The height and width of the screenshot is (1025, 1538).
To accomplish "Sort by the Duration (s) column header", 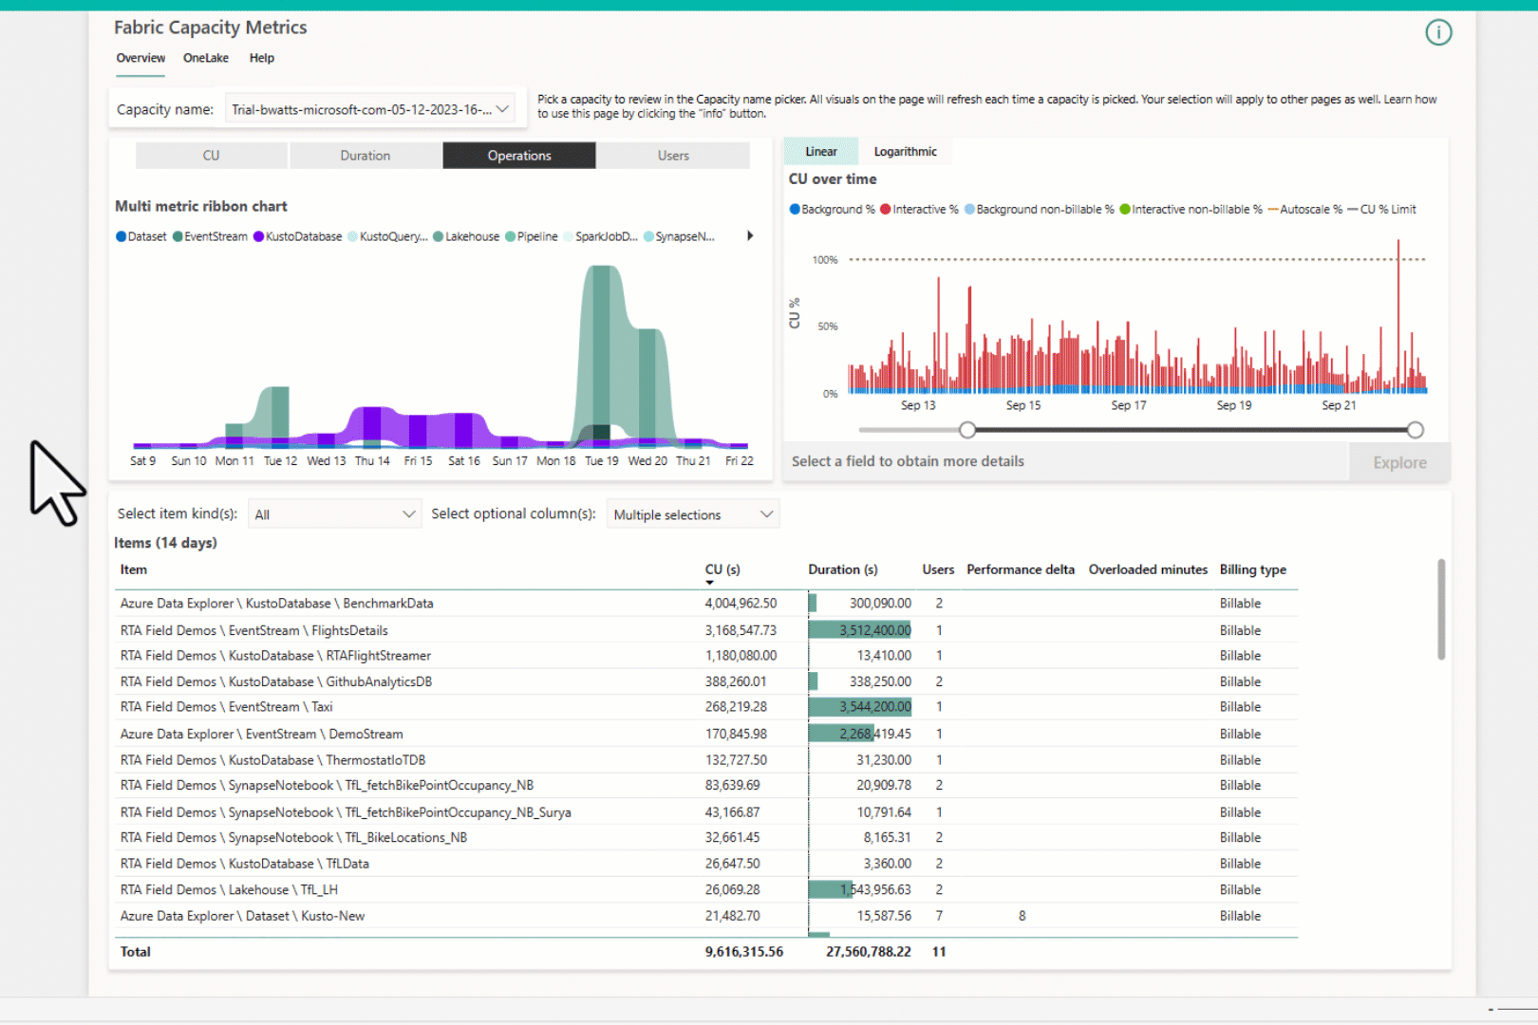I will coord(843,570).
